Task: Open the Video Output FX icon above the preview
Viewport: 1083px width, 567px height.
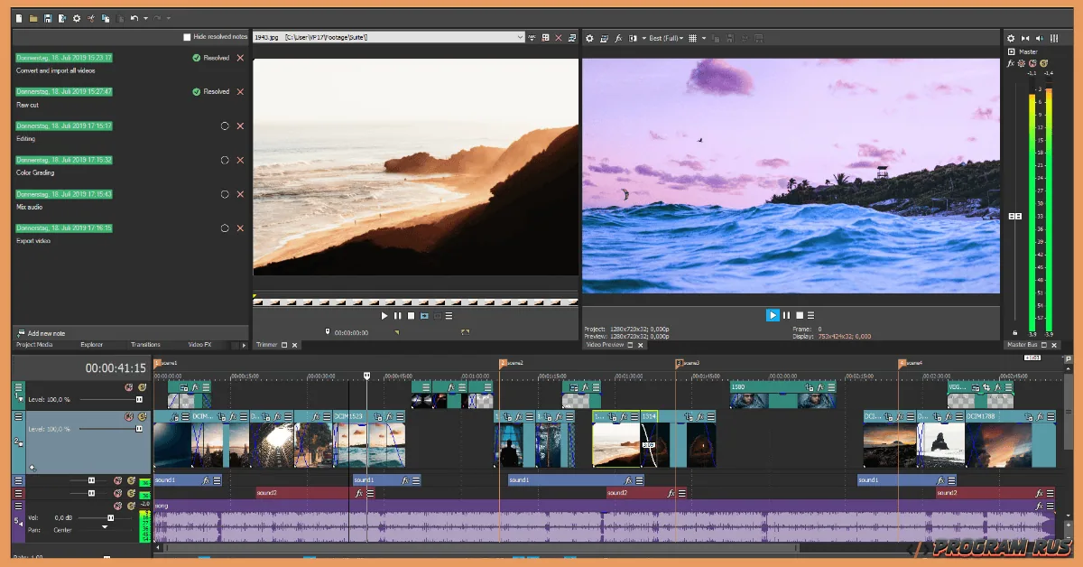Action: [x=618, y=38]
